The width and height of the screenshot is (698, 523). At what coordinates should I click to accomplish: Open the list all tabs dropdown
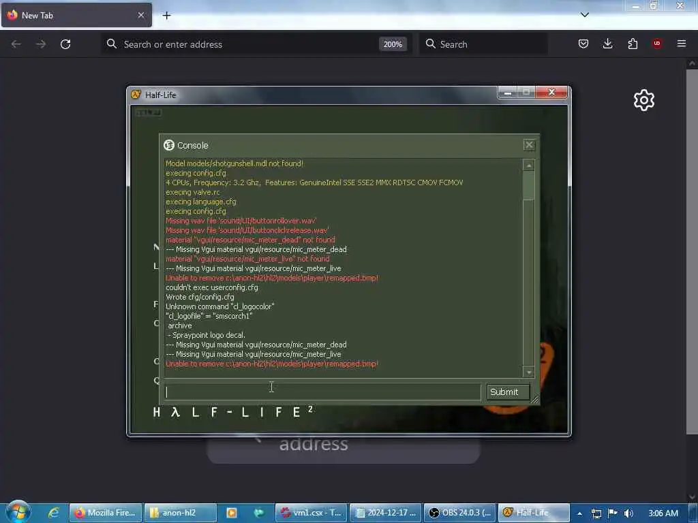tap(584, 15)
